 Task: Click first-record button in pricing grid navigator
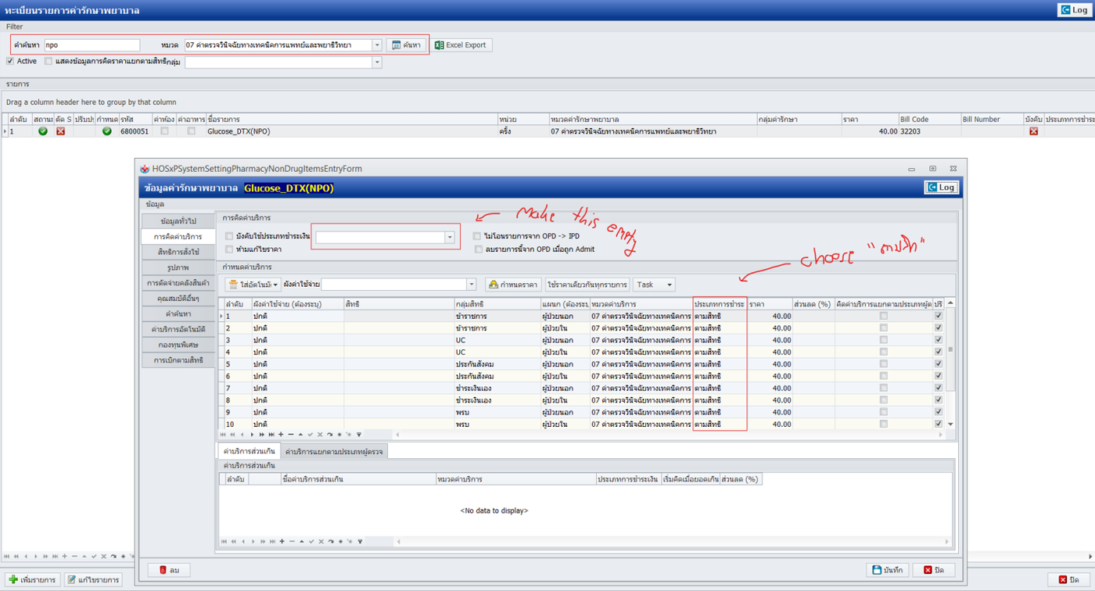point(224,434)
